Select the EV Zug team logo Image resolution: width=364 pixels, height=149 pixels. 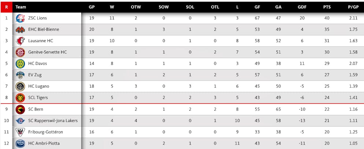[20, 75]
